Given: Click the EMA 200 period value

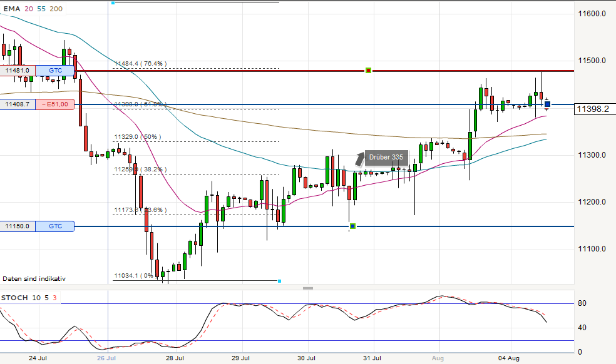Looking at the screenshot, I should coord(56,8).
